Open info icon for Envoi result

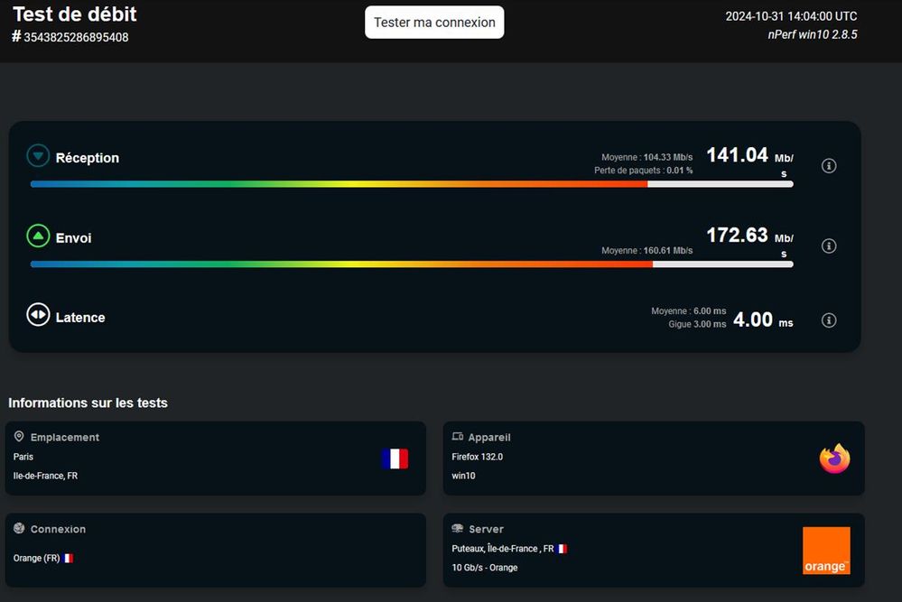[829, 246]
